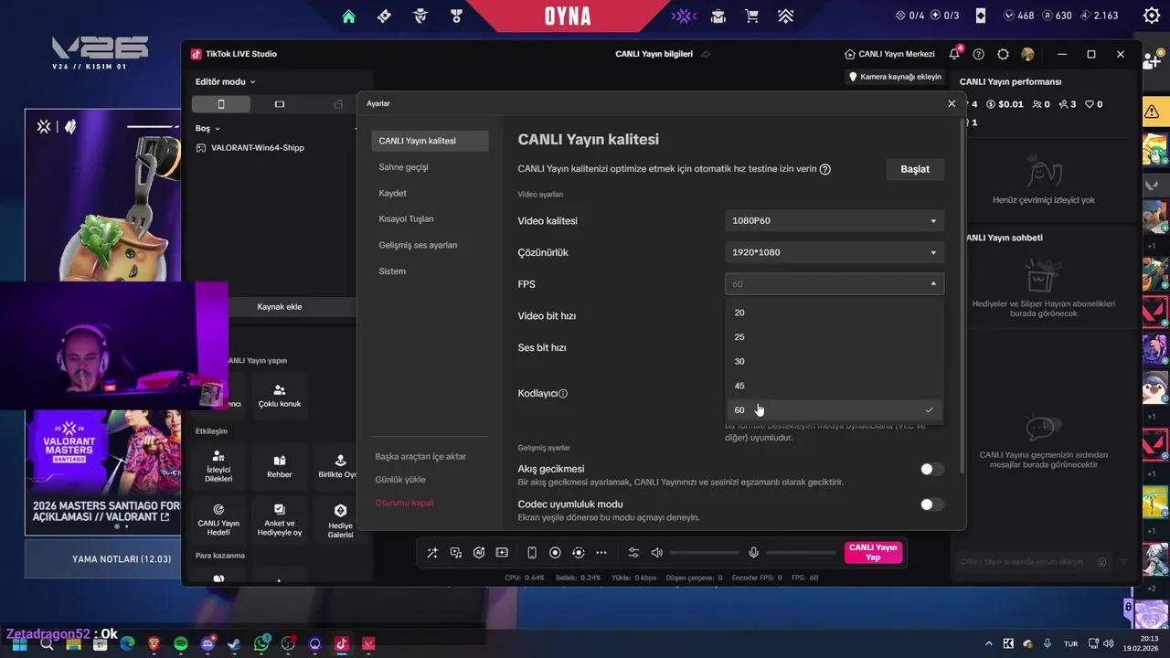
Task: Open Steam in Windows taskbar
Action: 234,643
